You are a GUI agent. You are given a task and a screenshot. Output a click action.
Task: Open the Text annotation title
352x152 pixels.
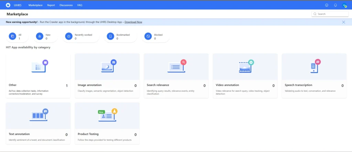pyautogui.click(x=19, y=134)
